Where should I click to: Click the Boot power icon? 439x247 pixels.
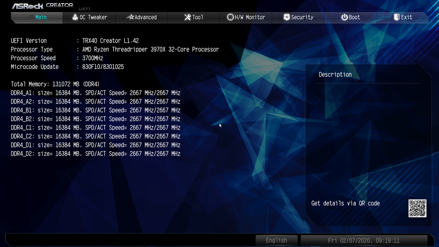tap(345, 17)
